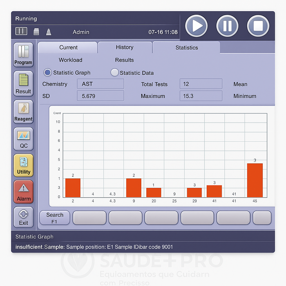Image resolution: width=286 pixels, height=286 pixels.
Task: Click the Exit sidebar icon
Action: click(x=23, y=217)
